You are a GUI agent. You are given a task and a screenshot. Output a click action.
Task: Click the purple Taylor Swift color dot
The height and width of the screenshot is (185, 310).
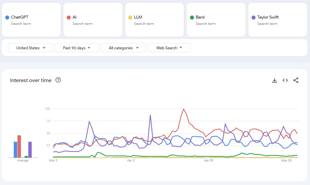click(254, 18)
